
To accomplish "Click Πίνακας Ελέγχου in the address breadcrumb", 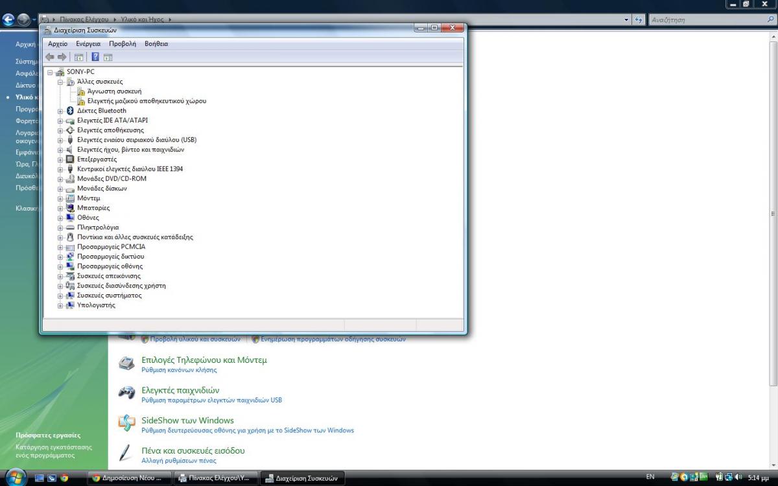I will pyautogui.click(x=84, y=20).
